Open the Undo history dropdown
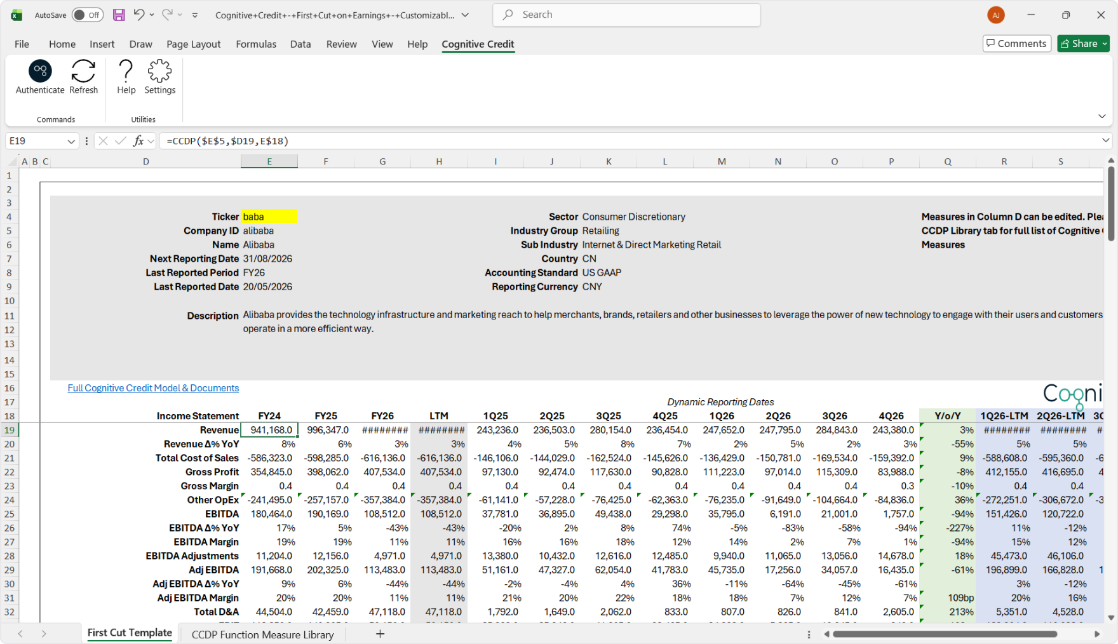This screenshot has width=1118, height=644. point(152,15)
